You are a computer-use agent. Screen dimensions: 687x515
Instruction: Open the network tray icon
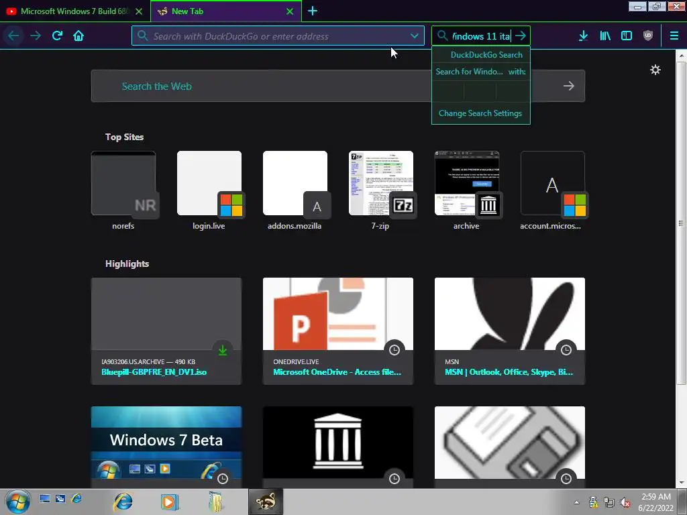click(x=609, y=502)
